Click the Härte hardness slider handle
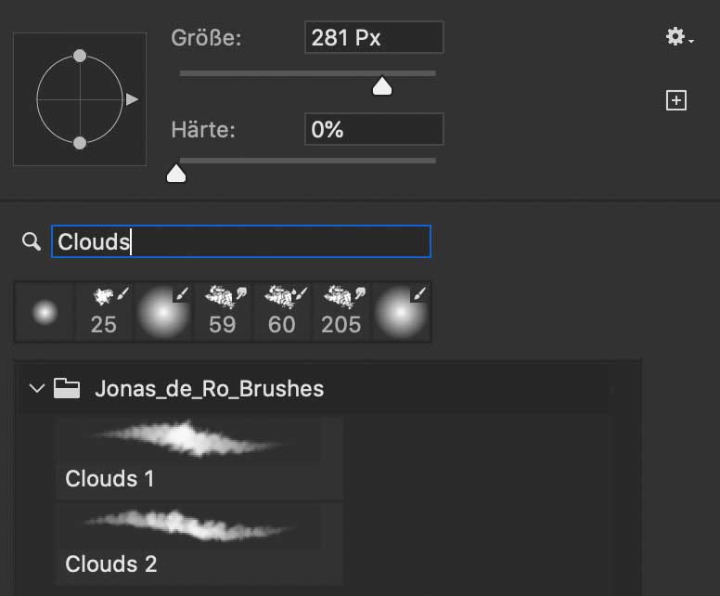Viewport: 720px width, 596px height. [175, 173]
